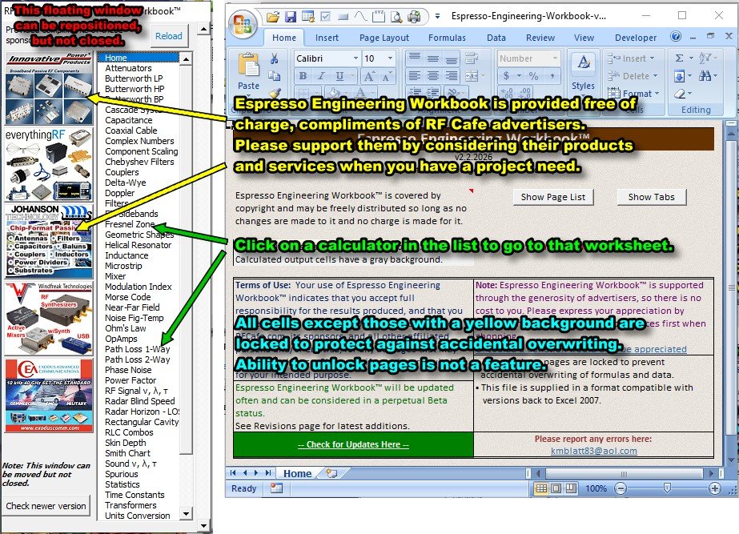
Task: Select Smith Chart in the calculator list
Action: click(128, 453)
